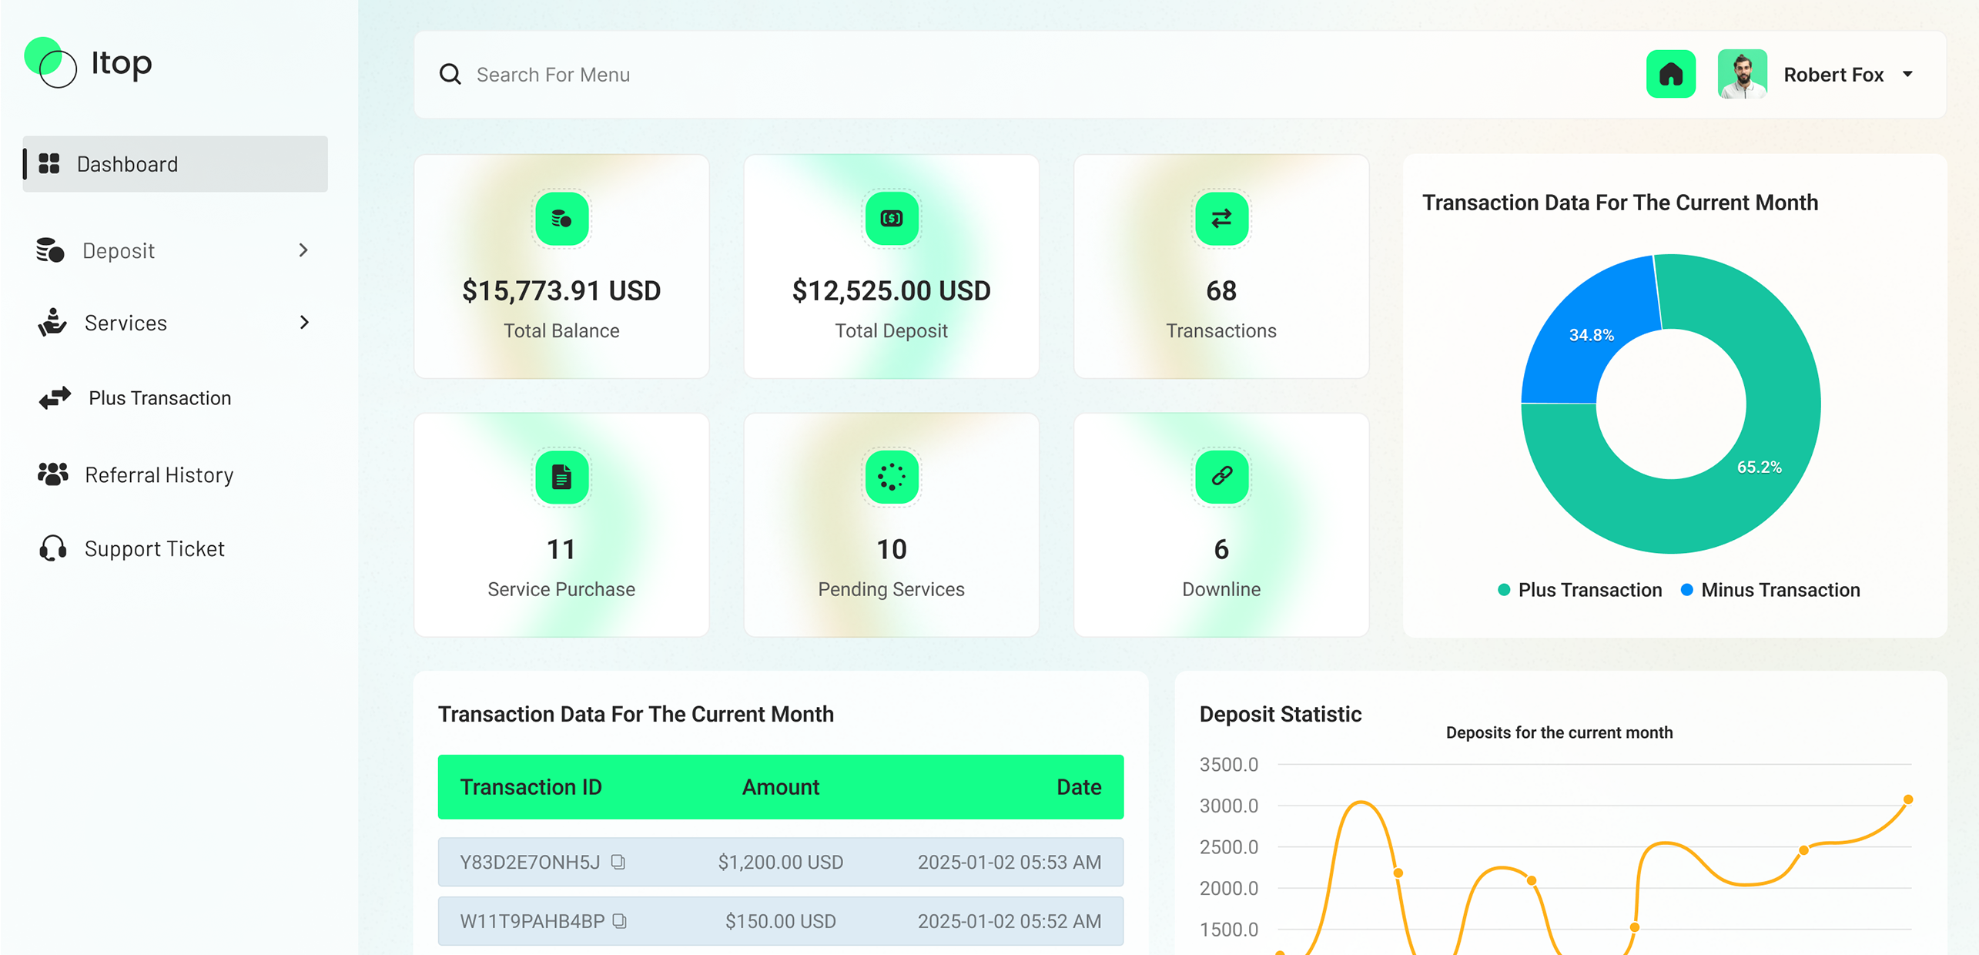This screenshot has height=955, width=1979.
Task: Click the Service Purchase document icon
Action: 561,477
